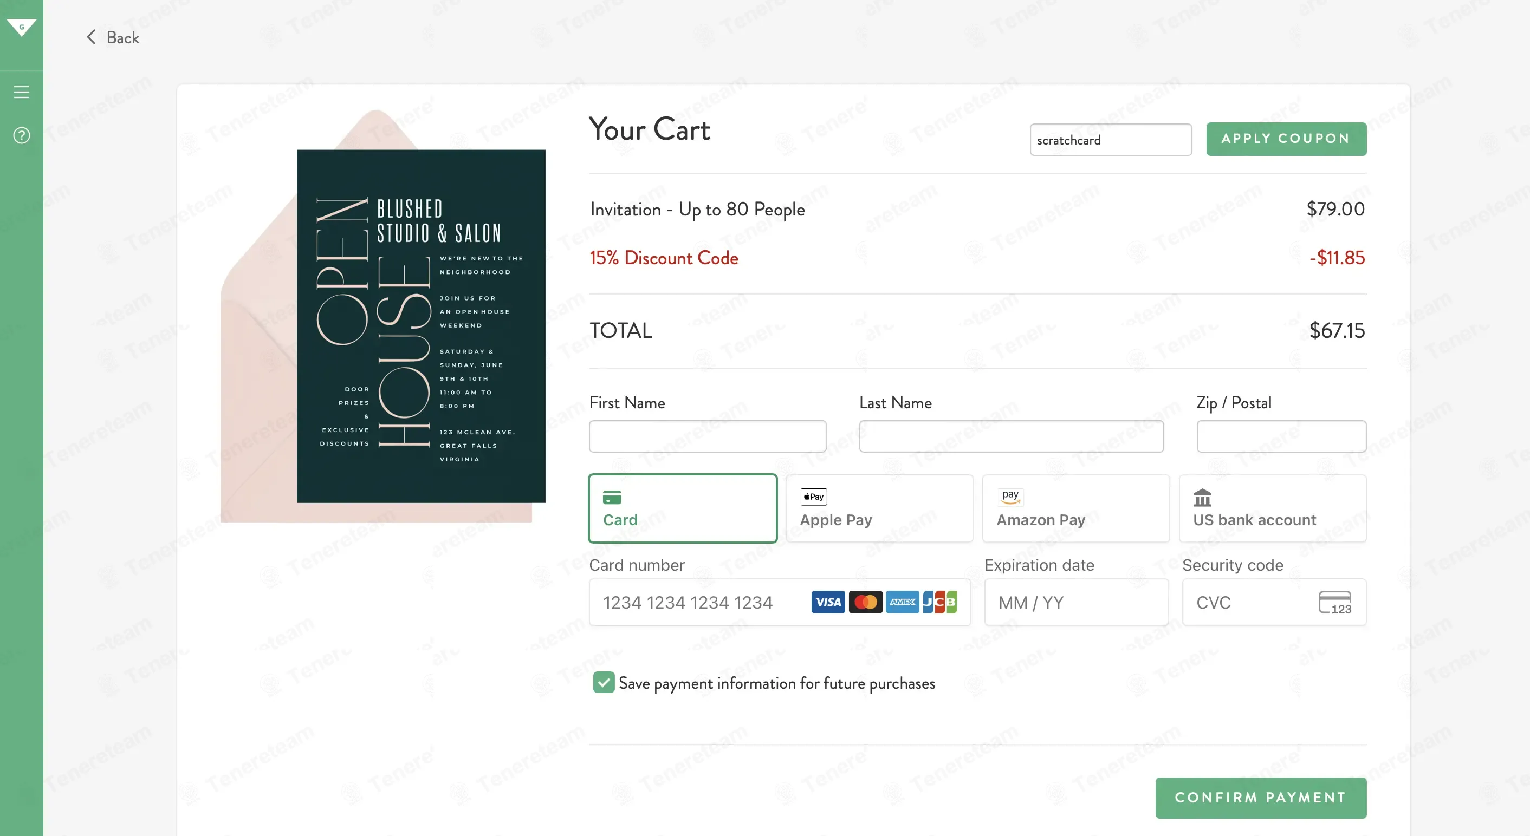
Task: Click the Mastercard logo
Action: 865,602
